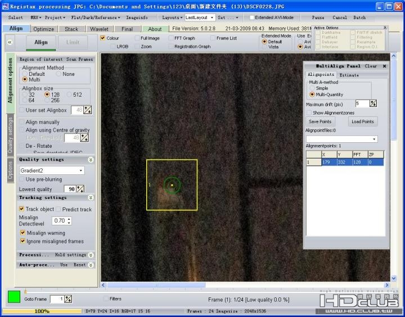Close the Active Options panel
The width and height of the screenshot is (405, 317).
pyautogui.click(x=385, y=28)
